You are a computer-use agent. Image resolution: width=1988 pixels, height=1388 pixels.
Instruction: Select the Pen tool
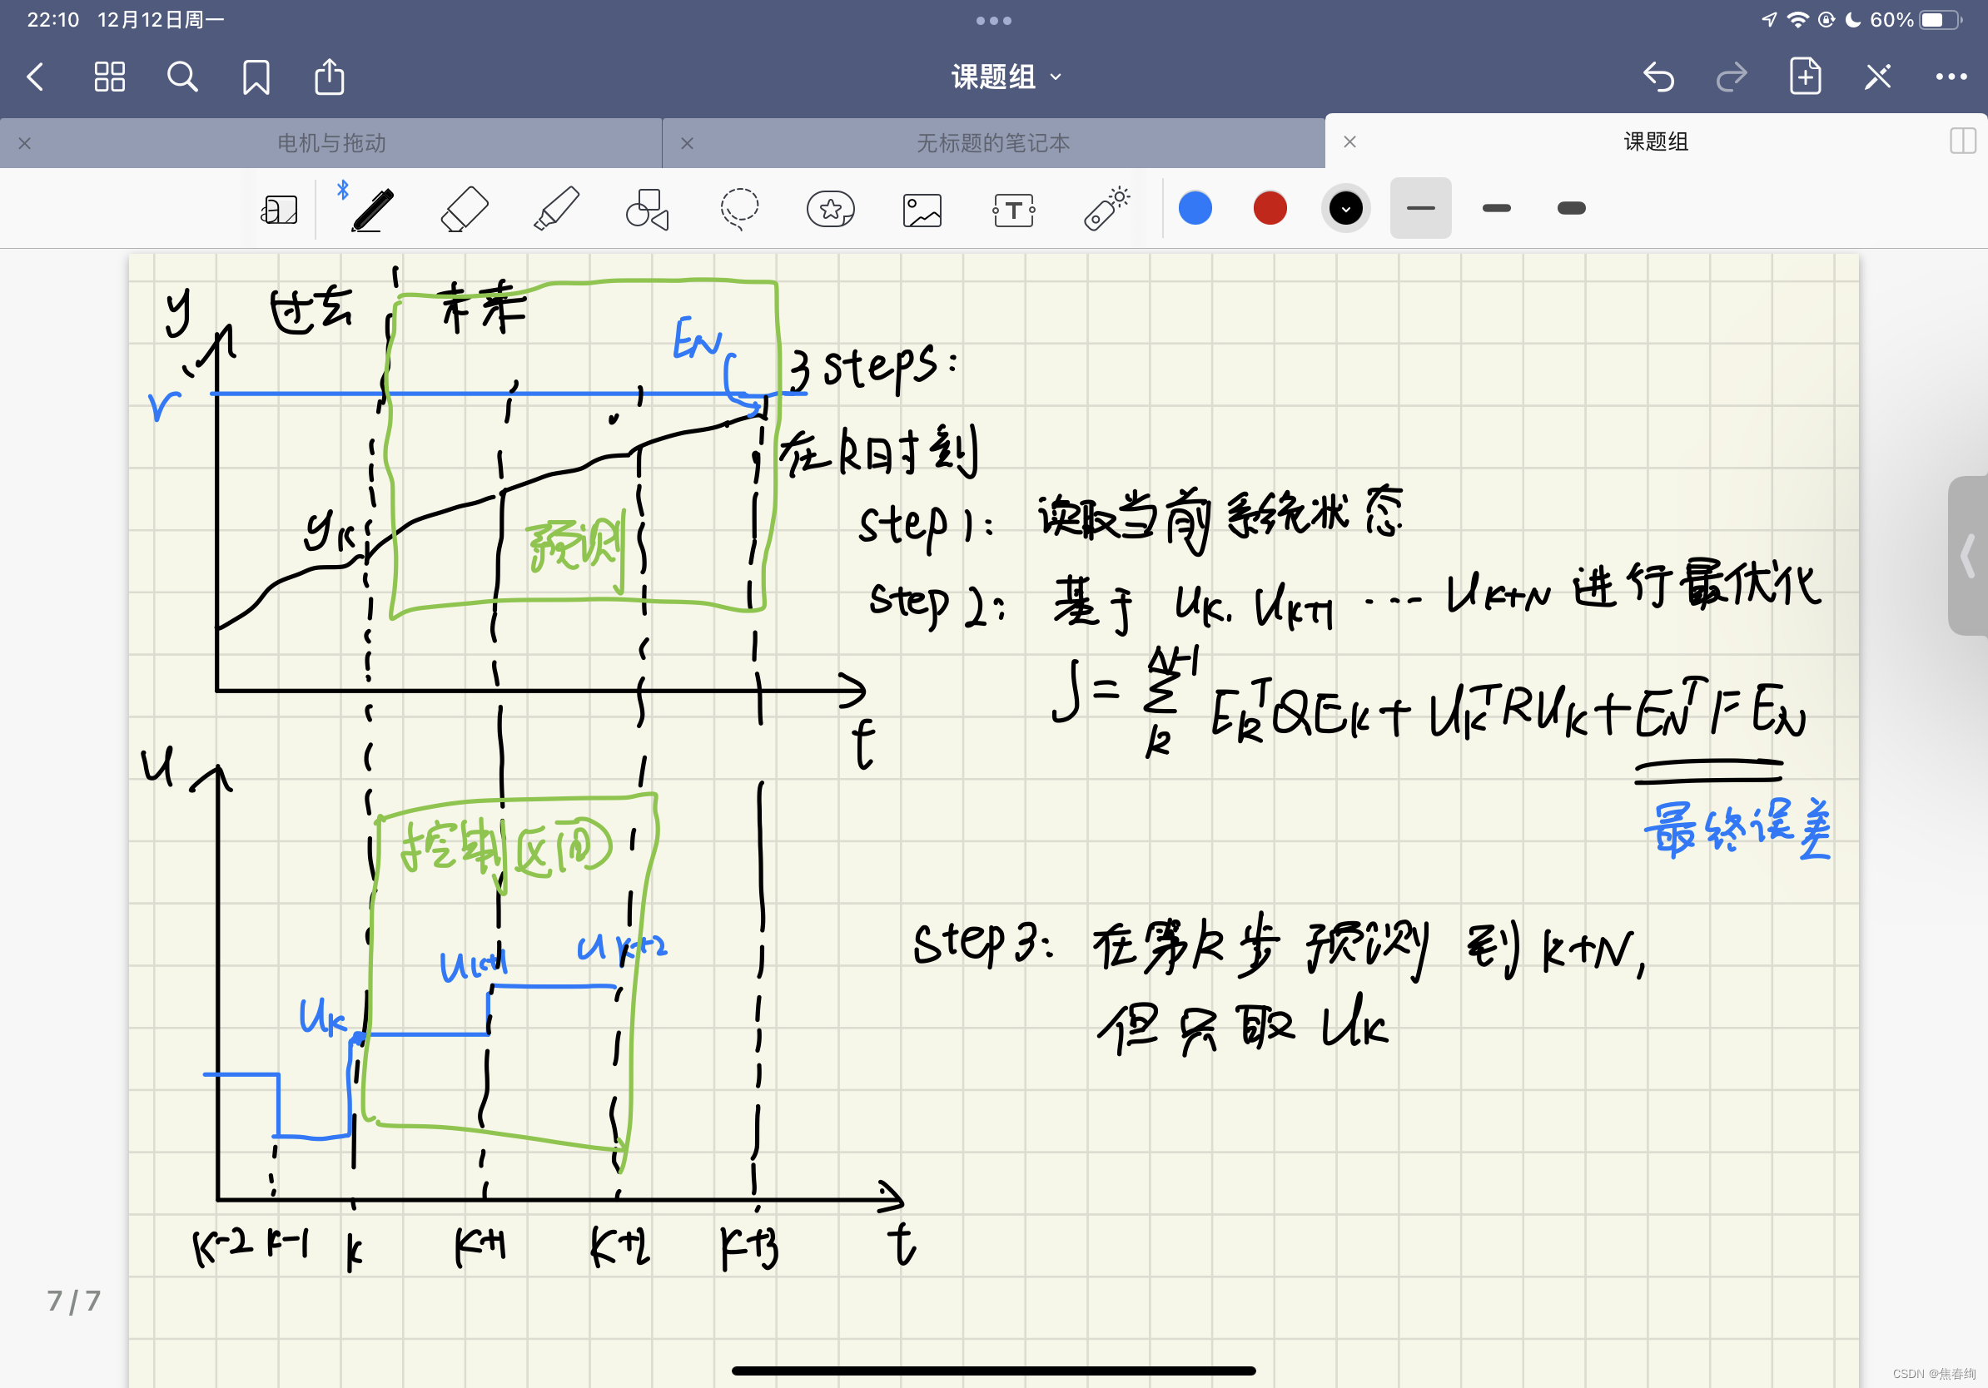click(x=373, y=210)
